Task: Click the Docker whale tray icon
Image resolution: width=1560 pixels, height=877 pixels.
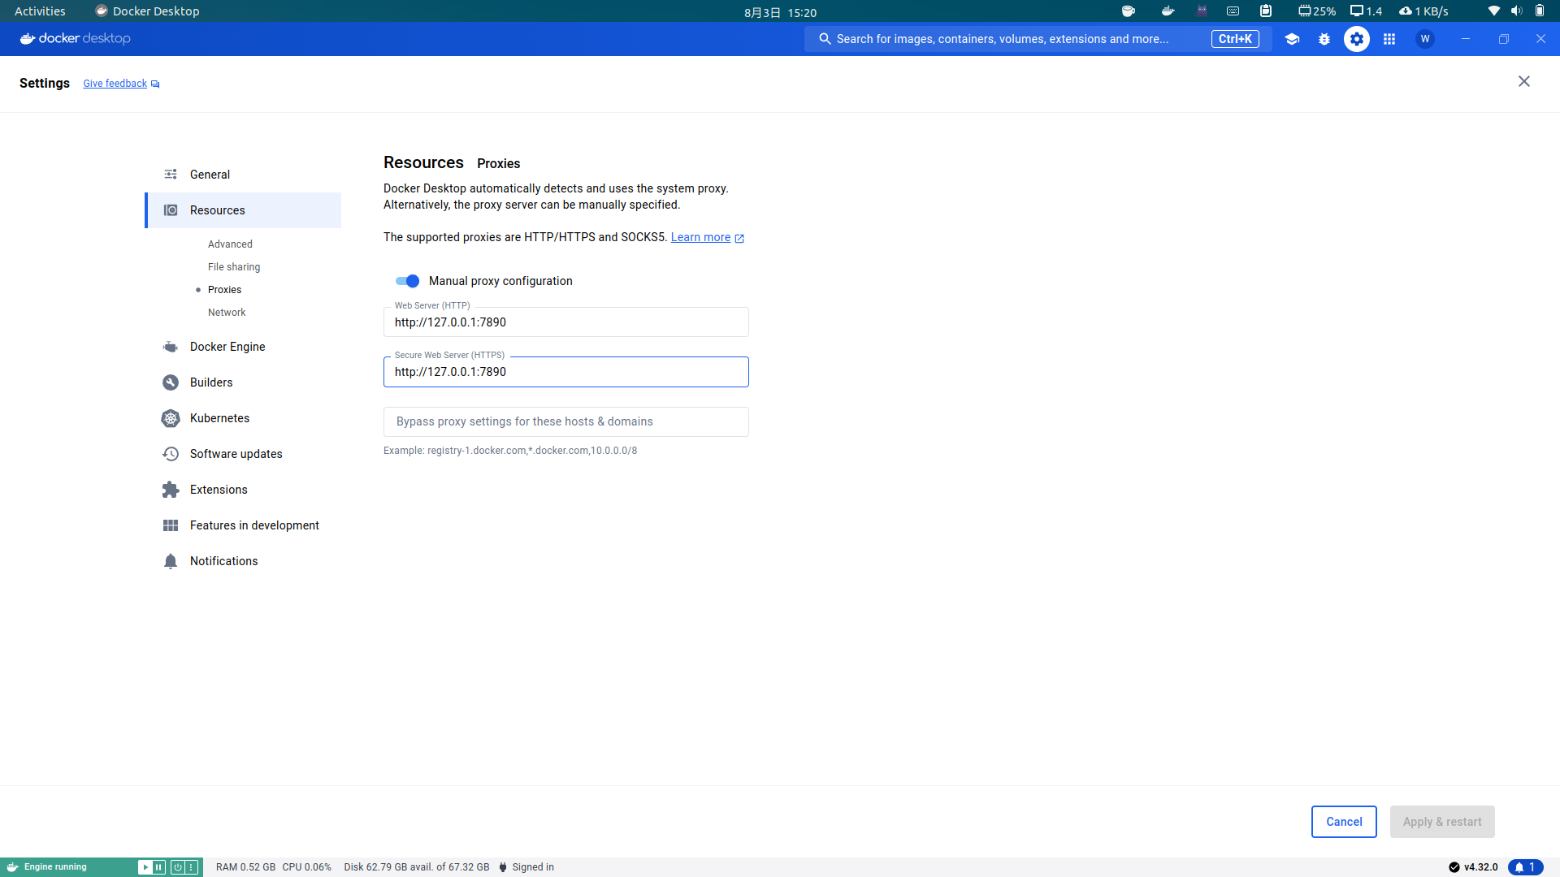Action: (1168, 11)
